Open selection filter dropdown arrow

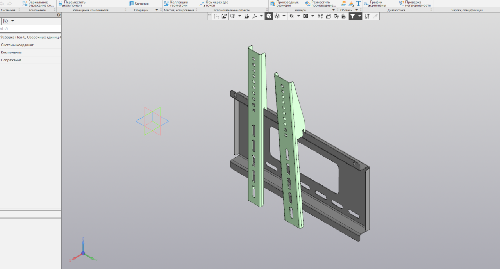pyautogui.click(x=359, y=16)
